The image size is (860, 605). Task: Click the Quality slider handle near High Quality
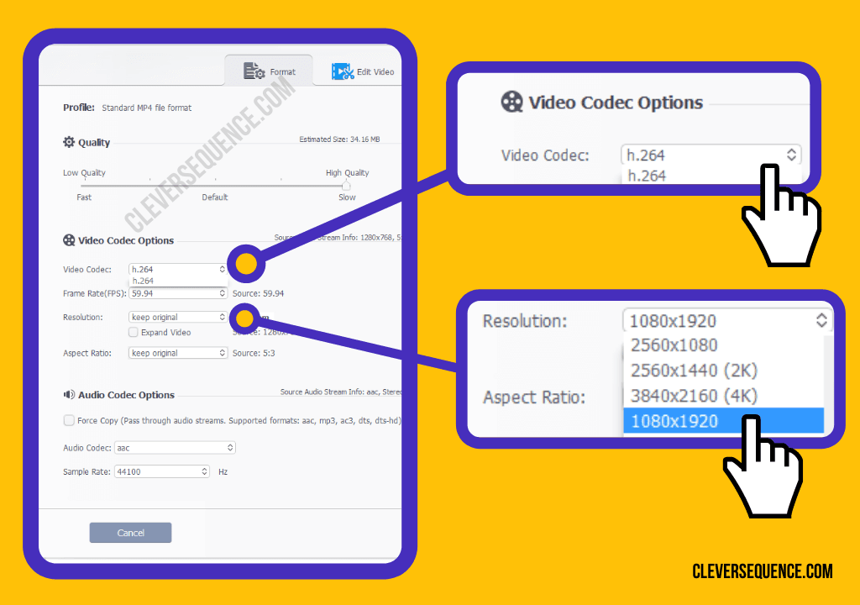(x=346, y=185)
